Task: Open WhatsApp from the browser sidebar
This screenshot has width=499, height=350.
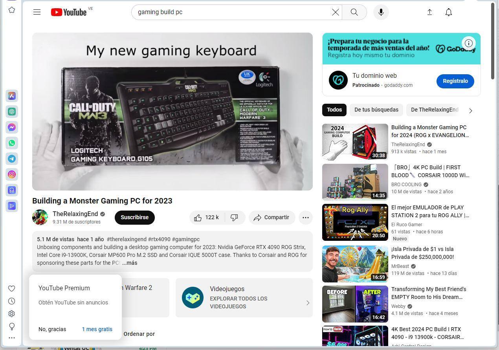Action: 12,143
